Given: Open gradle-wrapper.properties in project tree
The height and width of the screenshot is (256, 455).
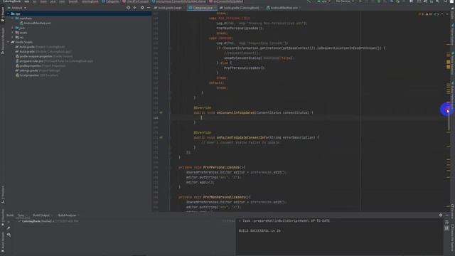Looking at the screenshot, I should [44, 56].
